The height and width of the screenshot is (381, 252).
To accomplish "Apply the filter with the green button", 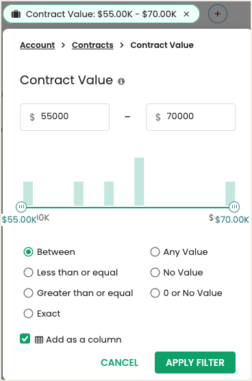I will coord(195,362).
